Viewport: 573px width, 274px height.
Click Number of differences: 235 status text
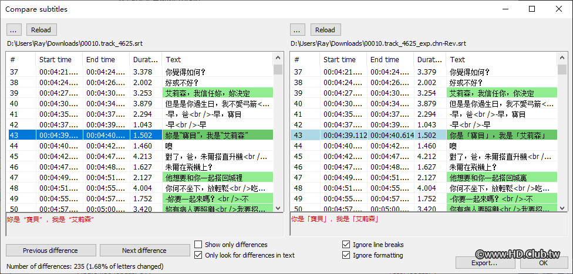point(85,266)
